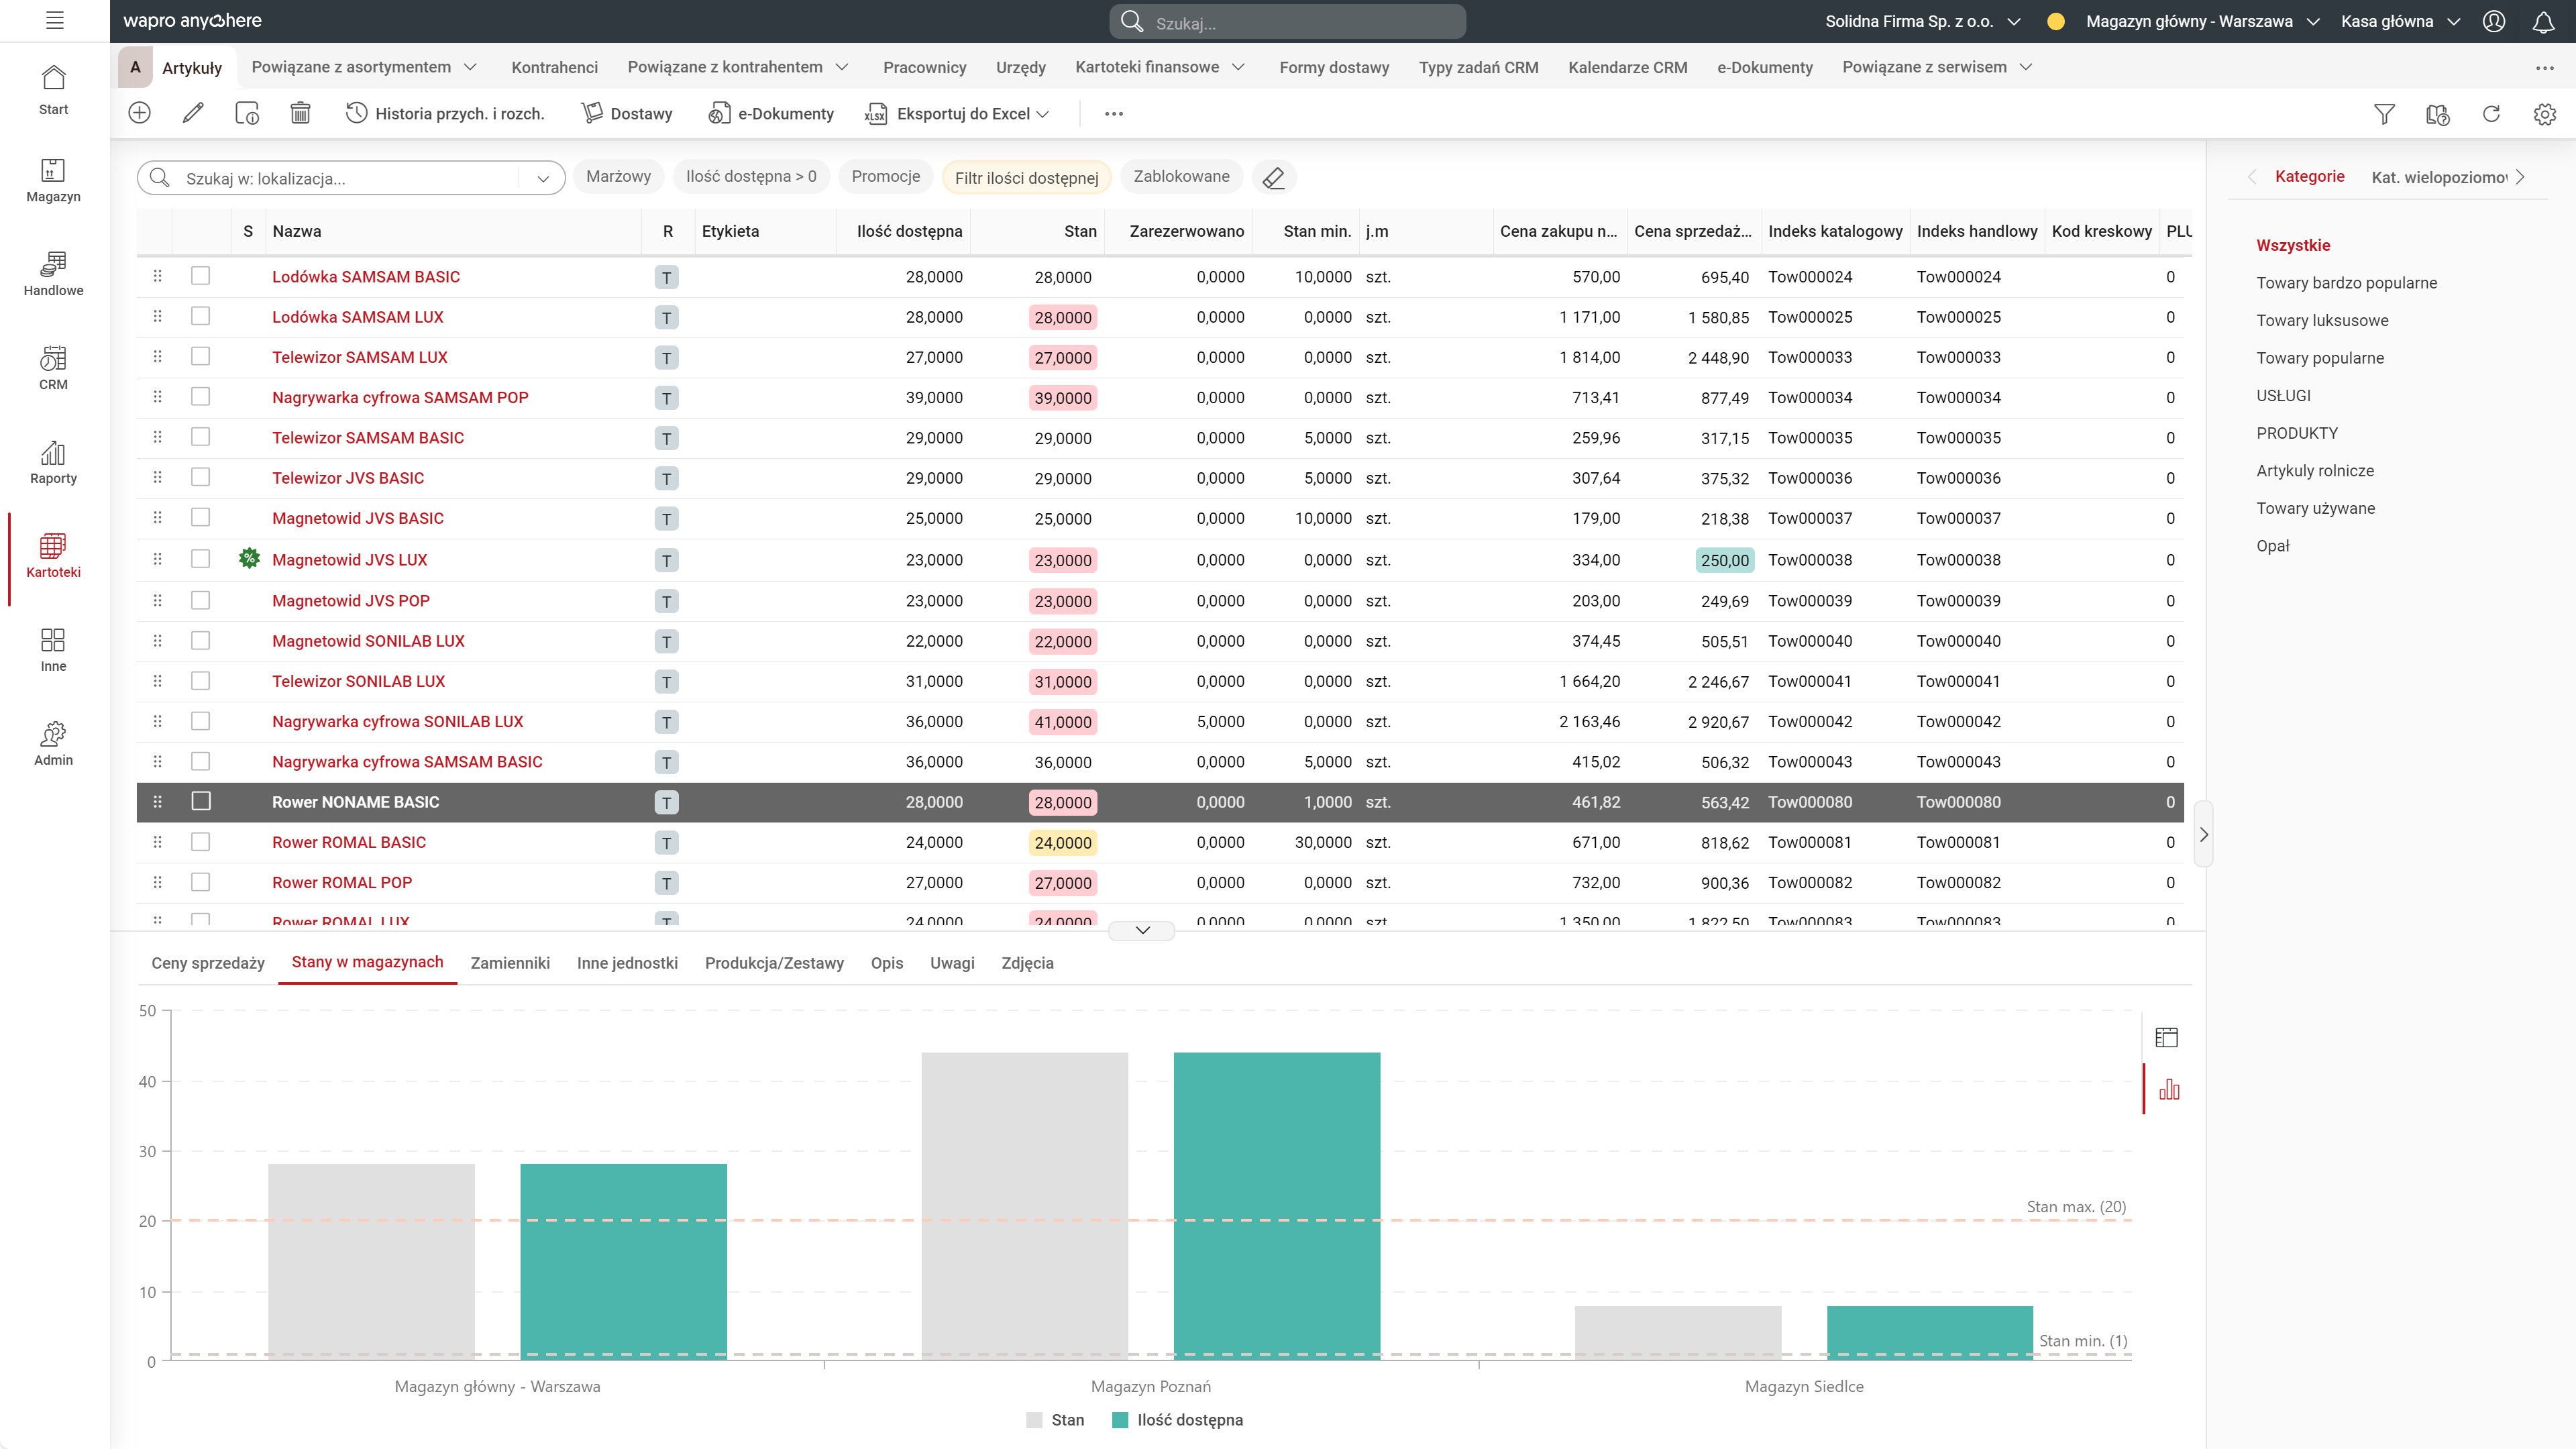Click the delete trash bin icon
Viewport: 2576px width, 1449px height.
(x=300, y=114)
